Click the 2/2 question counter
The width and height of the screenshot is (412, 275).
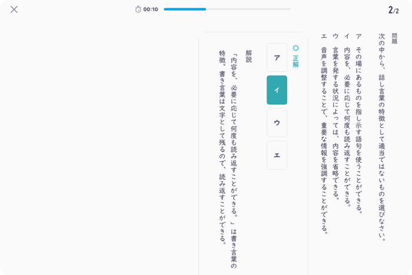point(393,10)
